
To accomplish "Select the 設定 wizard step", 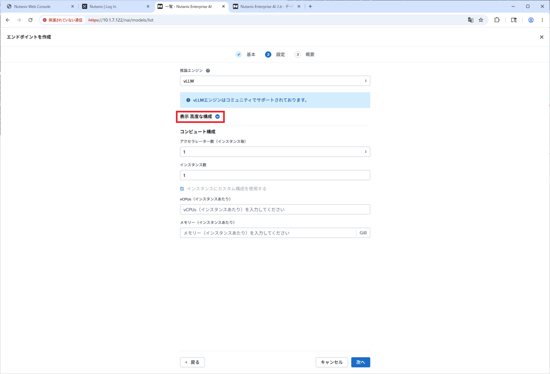I will 275,54.
